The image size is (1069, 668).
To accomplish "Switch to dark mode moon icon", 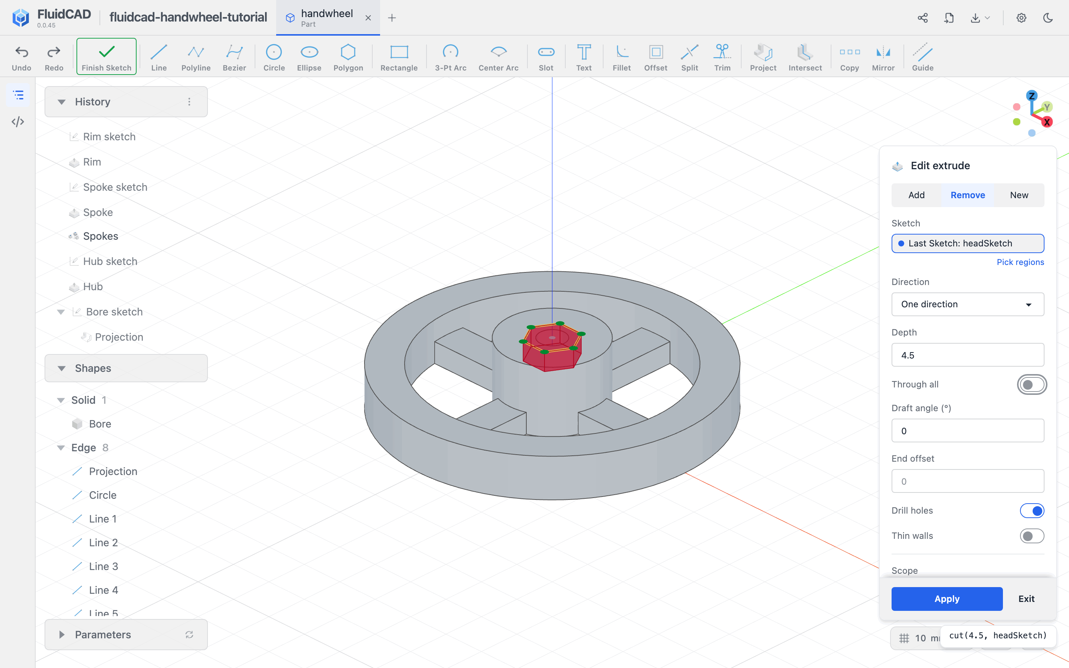I will point(1048,18).
